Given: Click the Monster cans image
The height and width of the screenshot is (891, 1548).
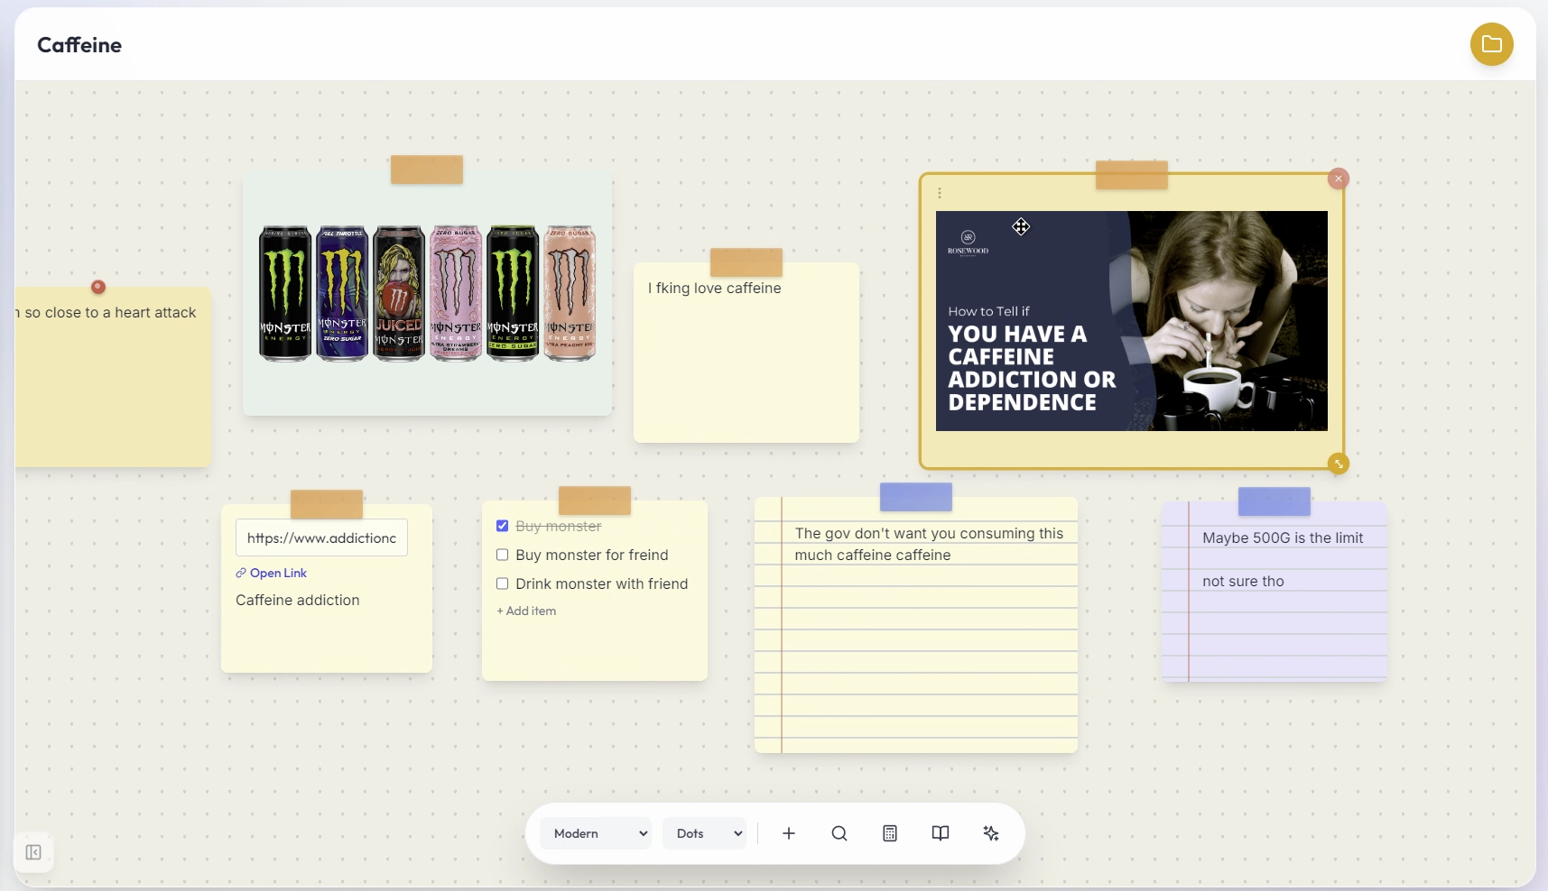Looking at the screenshot, I should (x=427, y=293).
